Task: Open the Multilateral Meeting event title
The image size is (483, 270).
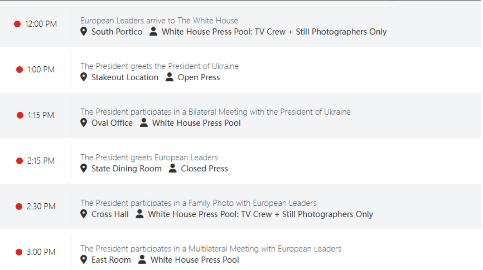Action: click(x=211, y=249)
